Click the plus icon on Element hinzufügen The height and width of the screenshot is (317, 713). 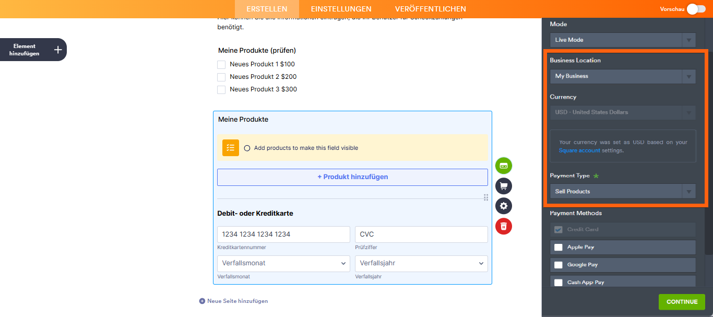[x=58, y=50]
